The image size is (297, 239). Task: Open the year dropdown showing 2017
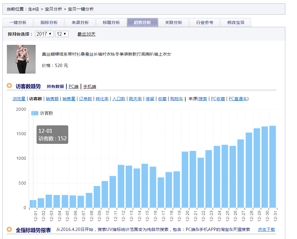(x=44, y=34)
